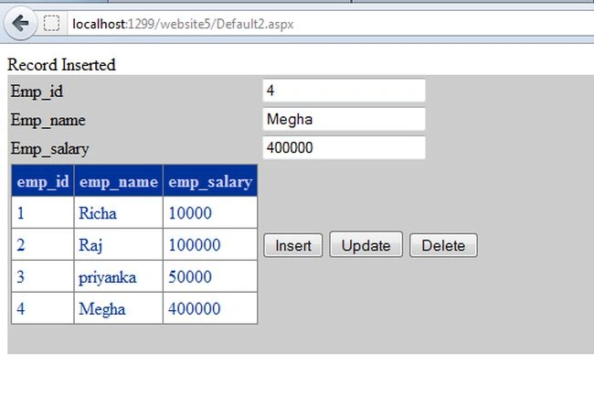Select the emp_id cell in Megha's grid row
The width and height of the screenshot is (594, 408).
(43, 308)
